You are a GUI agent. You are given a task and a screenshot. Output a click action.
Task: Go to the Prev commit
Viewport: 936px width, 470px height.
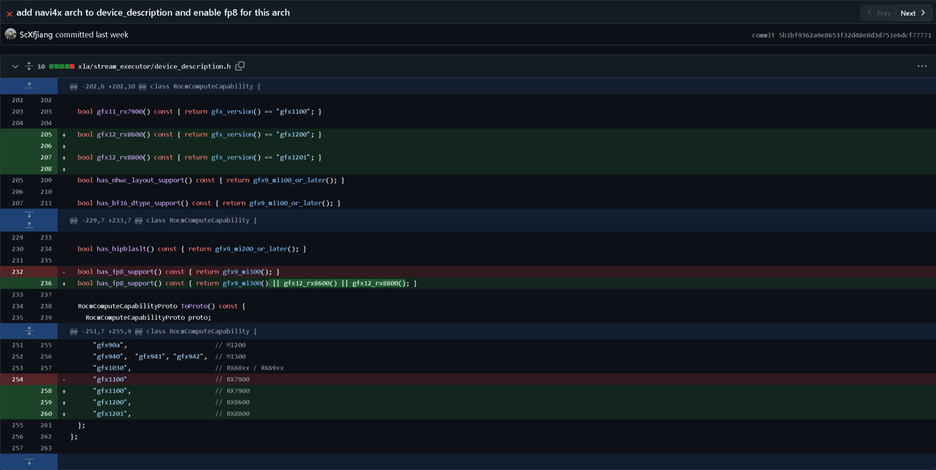(878, 13)
